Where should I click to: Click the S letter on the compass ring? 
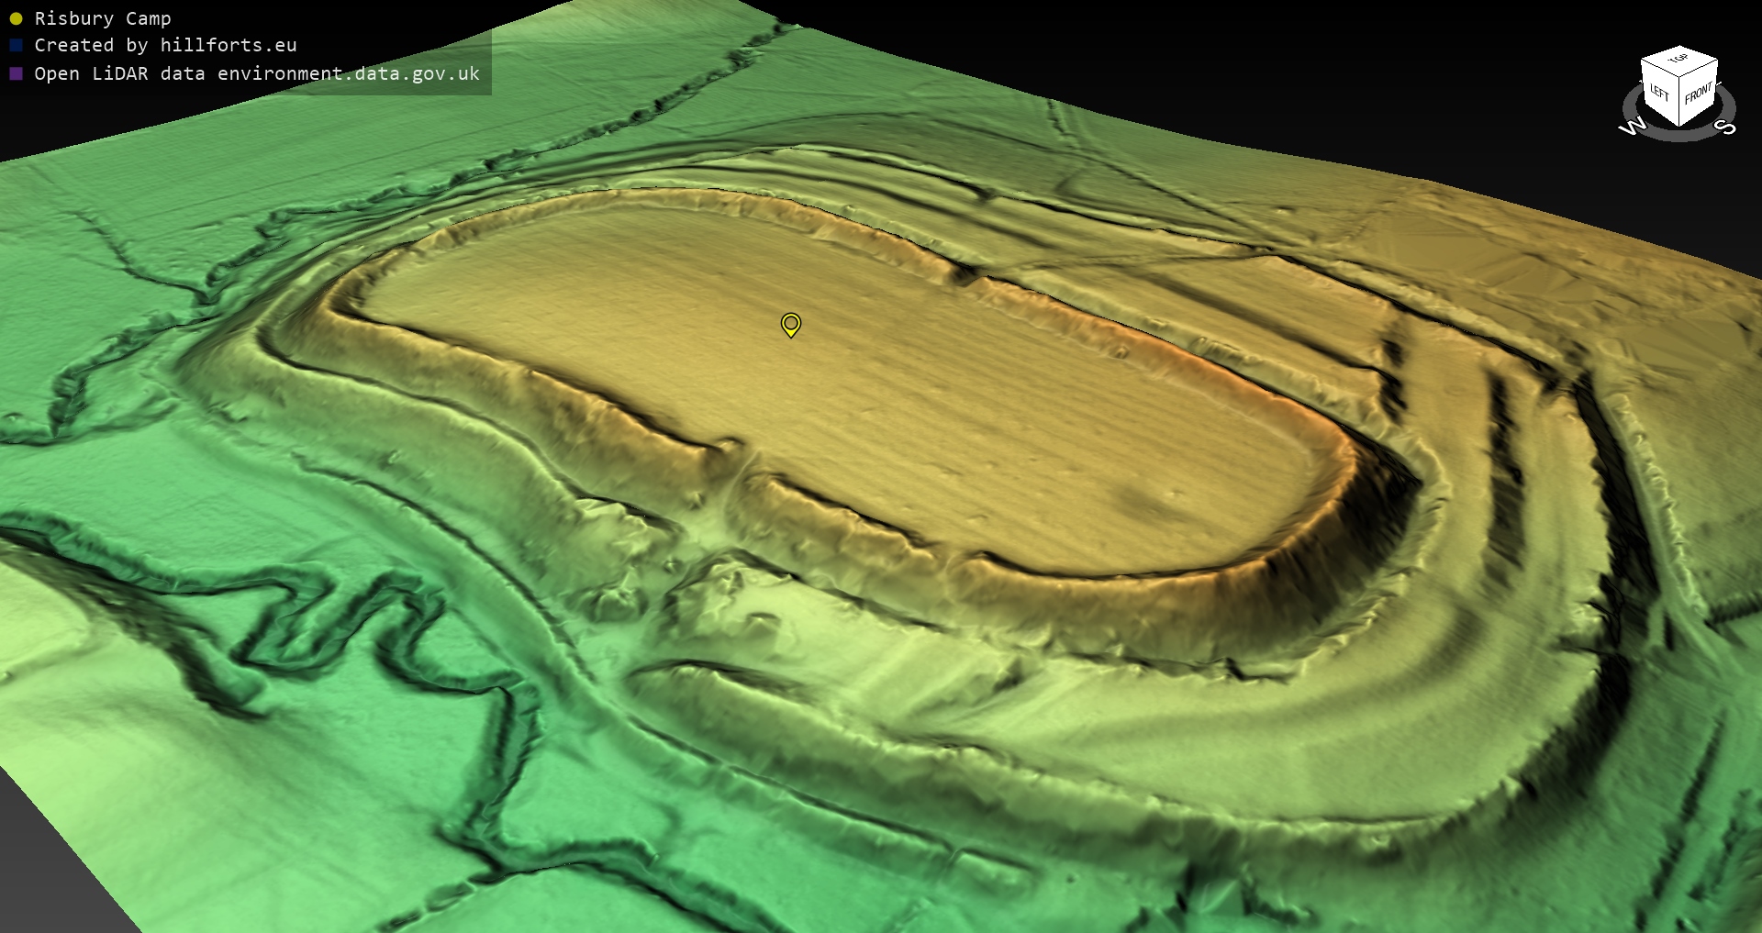[1725, 127]
